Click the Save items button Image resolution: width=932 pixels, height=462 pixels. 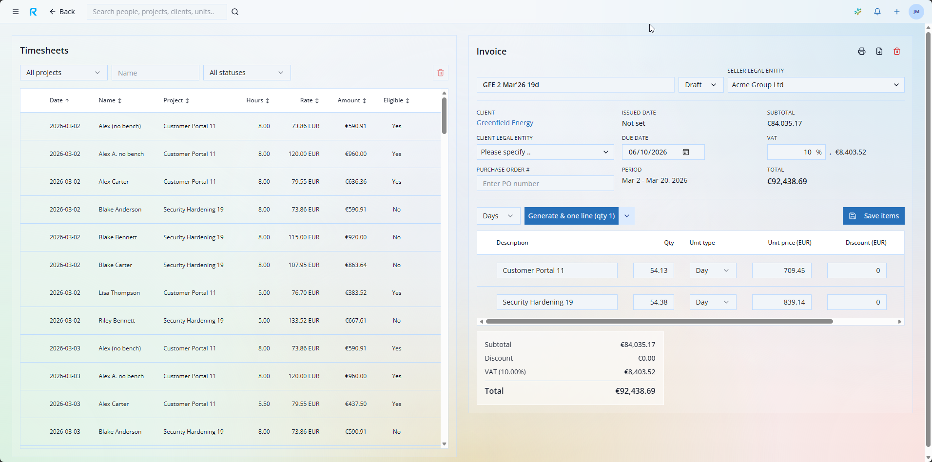click(x=873, y=215)
